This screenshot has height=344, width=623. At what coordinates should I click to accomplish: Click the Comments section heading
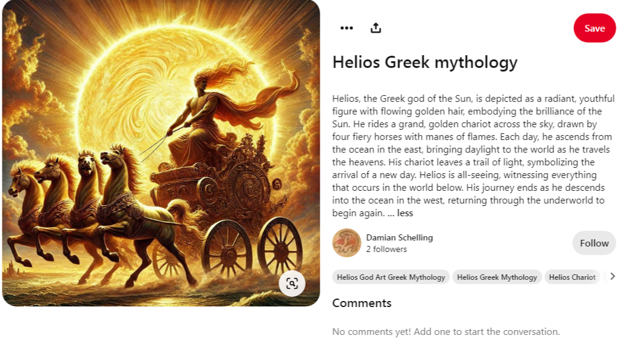[x=362, y=303]
